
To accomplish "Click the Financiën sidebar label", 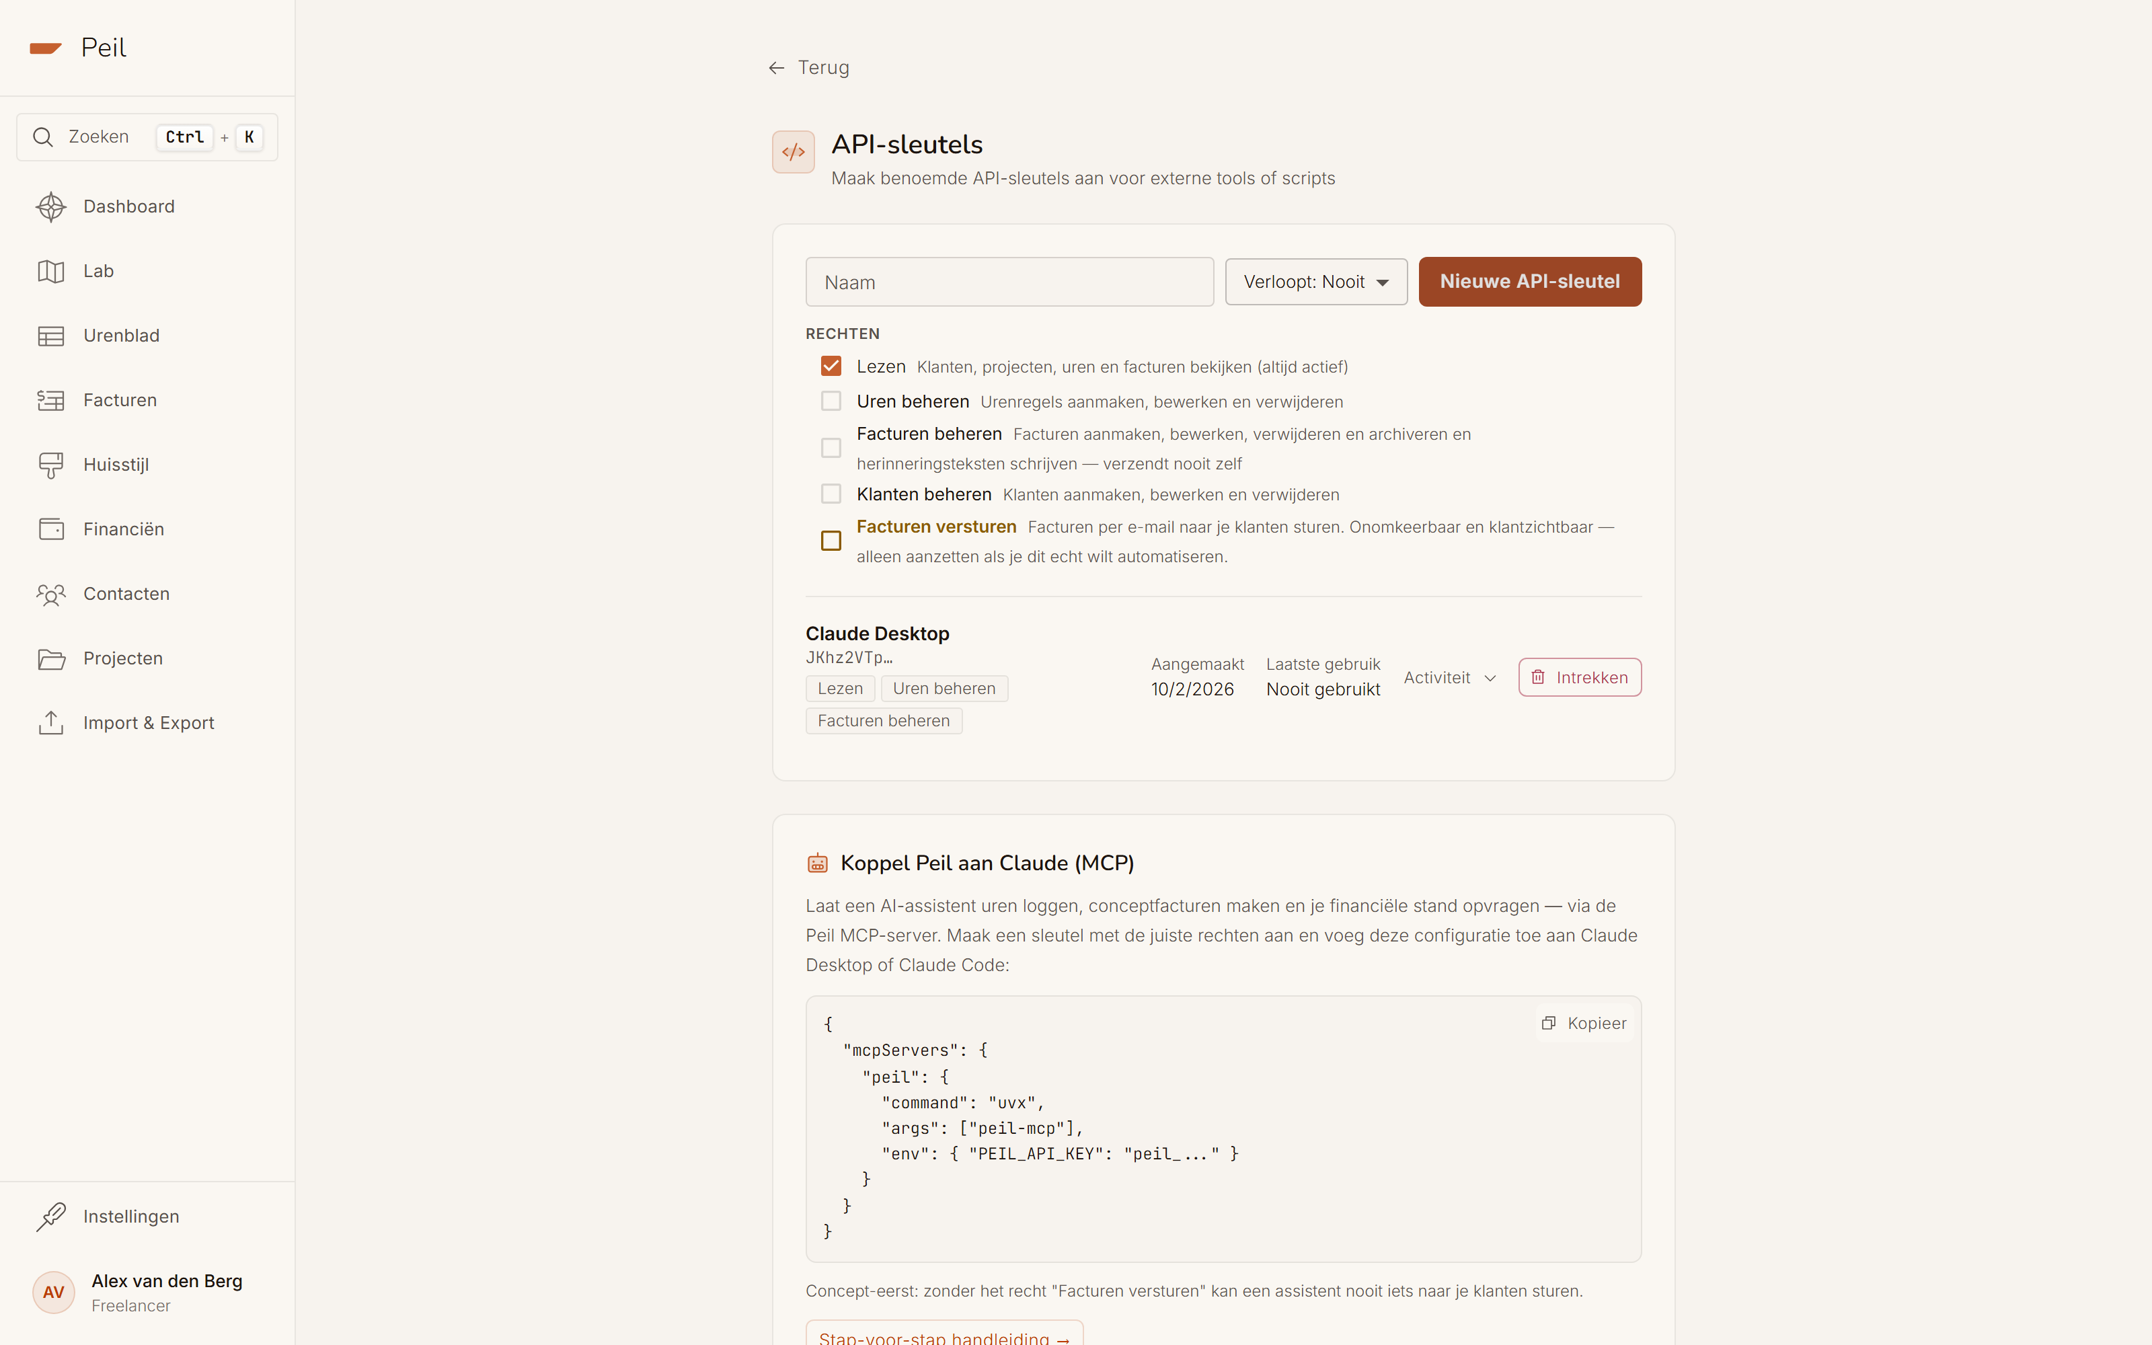I will [124, 529].
